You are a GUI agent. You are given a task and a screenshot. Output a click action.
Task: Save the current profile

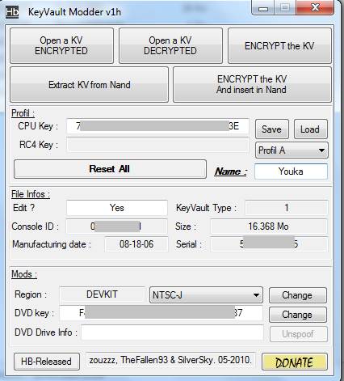click(272, 129)
